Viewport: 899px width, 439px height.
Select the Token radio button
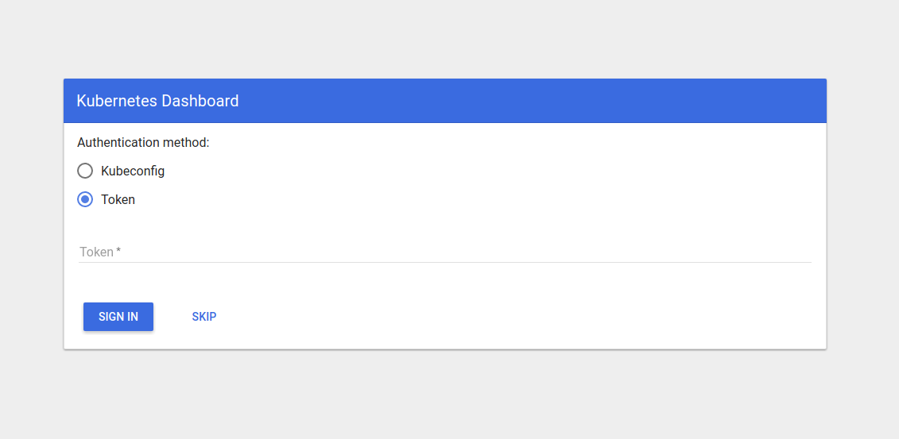(85, 199)
